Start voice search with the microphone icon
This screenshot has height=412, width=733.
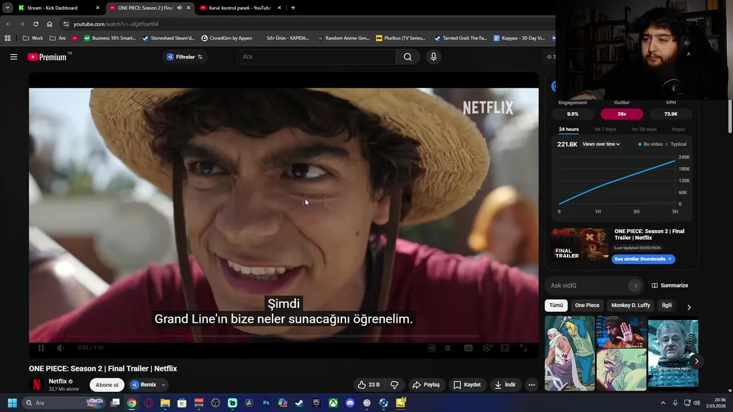(x=434, y=57)
